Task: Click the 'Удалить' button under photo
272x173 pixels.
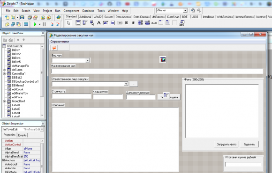Action: pyautogui.click(x=249, y=144)
